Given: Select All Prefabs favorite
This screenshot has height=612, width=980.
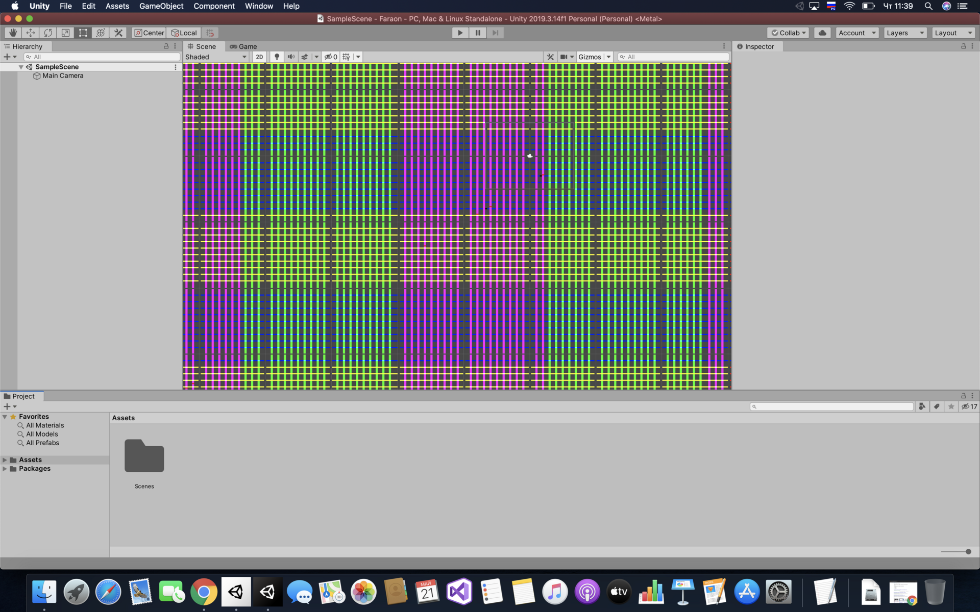Looking at the screenshot, I should 42,443.
